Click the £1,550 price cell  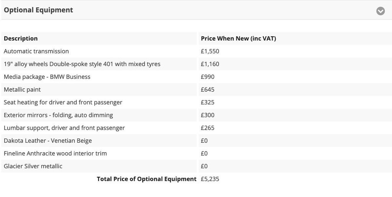[x=210, y=51]
